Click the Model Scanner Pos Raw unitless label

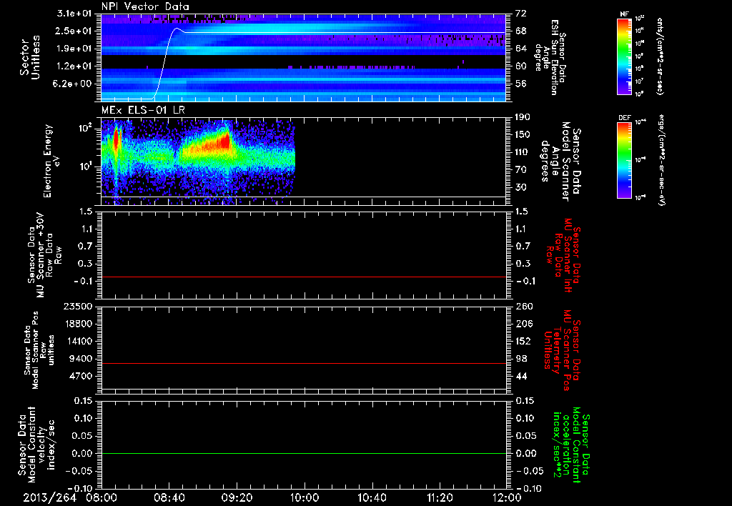[x=39, y=350]
